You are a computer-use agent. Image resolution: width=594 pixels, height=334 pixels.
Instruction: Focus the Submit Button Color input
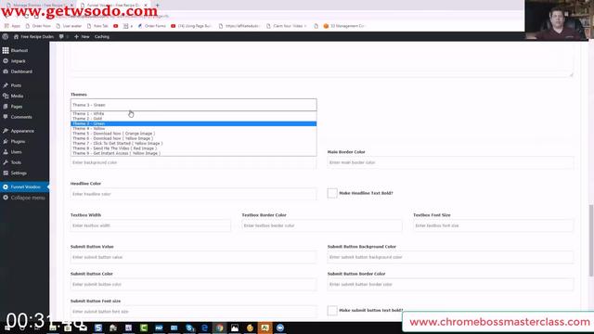194,285
